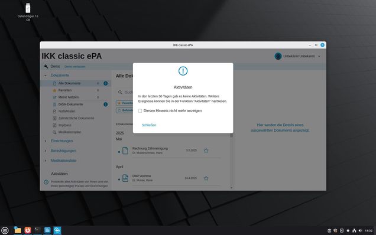Screen dimensions: 376x235
Task: Click the exclamation info icon in dialog
Action: (x=183, y=71)
